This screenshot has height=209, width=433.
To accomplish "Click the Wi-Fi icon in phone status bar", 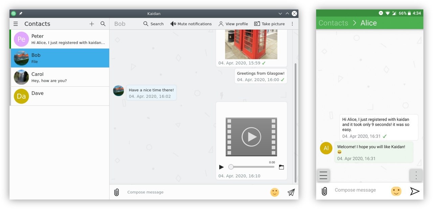I will [x=387, y=13].
